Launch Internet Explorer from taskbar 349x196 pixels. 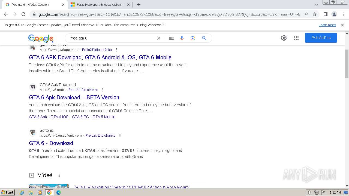tap(22, 192)
